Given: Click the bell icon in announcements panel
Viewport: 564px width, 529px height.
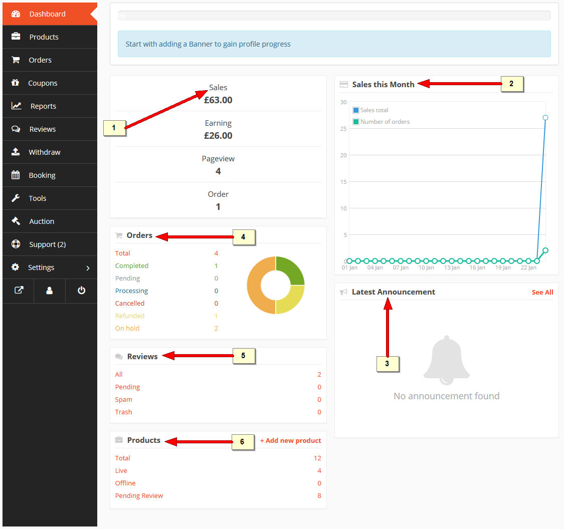Looking at the screenshot, I should click(447, 361).
